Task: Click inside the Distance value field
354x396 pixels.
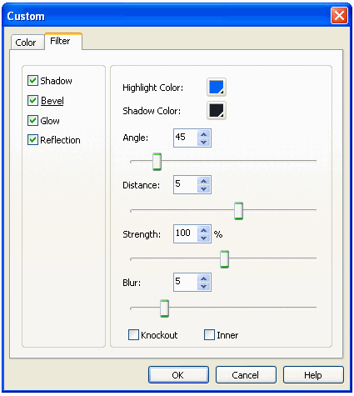Action: click(x=186, y=184)
